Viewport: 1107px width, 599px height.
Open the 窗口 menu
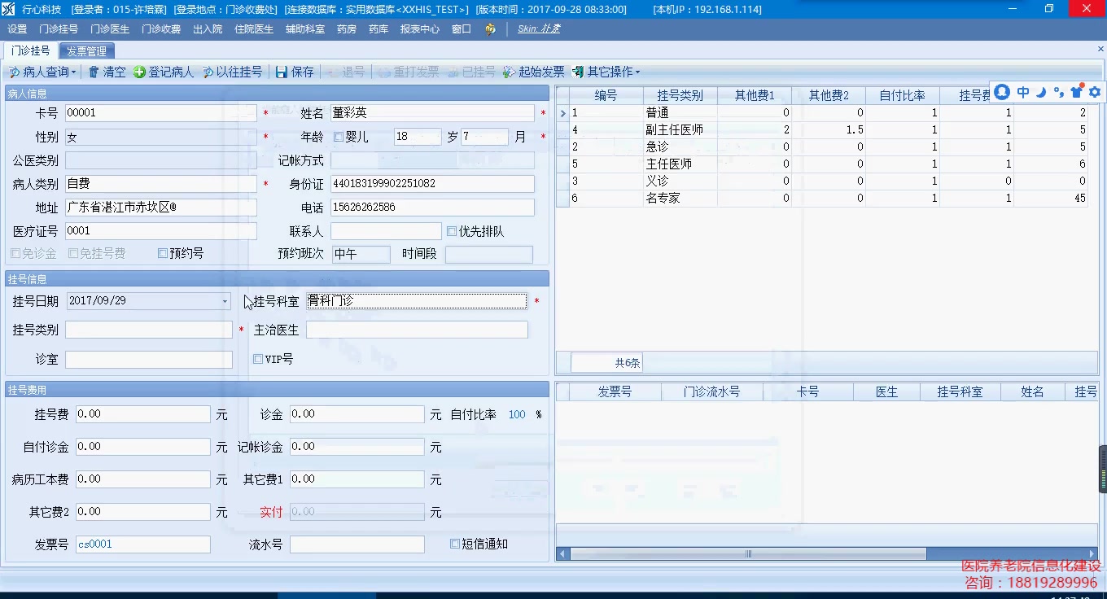tap(462, 28)
